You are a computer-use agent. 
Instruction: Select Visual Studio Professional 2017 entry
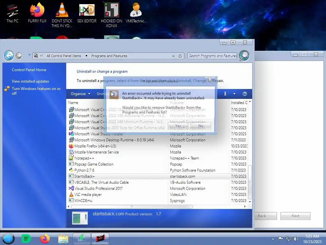158,188
